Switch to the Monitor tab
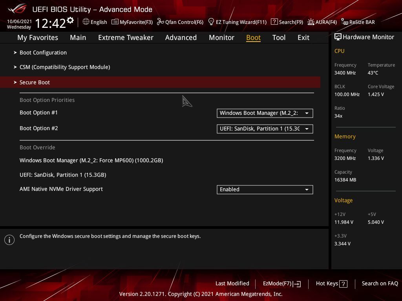The width and height of the screenshot is (402, 301). tap(221, 38)
